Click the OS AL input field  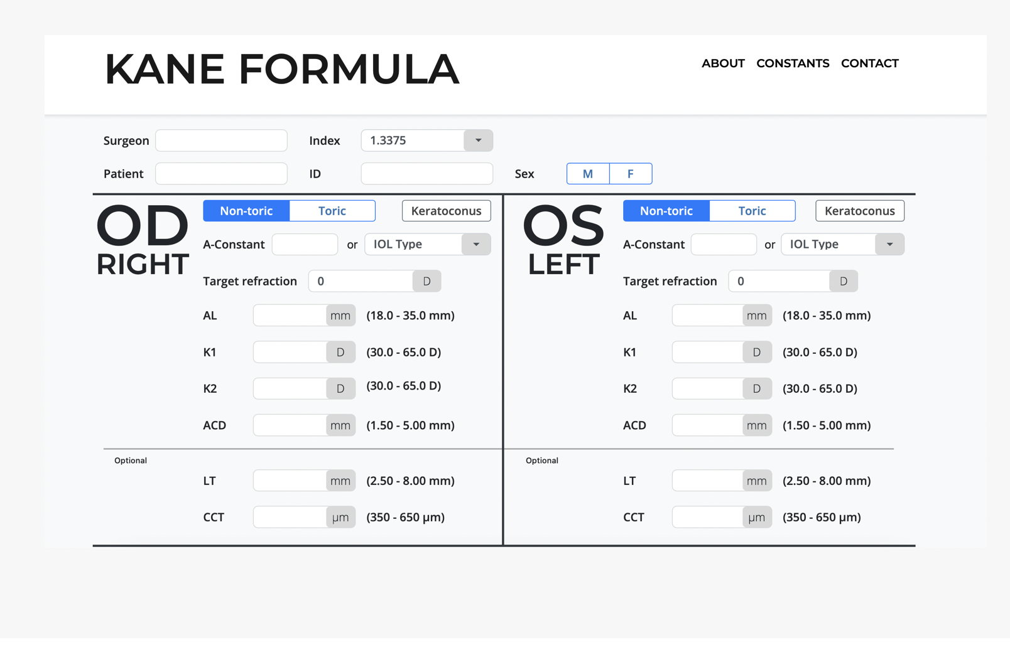click(707, 316)
